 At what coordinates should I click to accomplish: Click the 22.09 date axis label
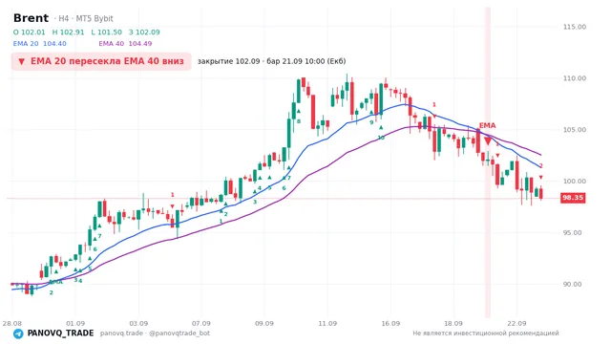516,324
